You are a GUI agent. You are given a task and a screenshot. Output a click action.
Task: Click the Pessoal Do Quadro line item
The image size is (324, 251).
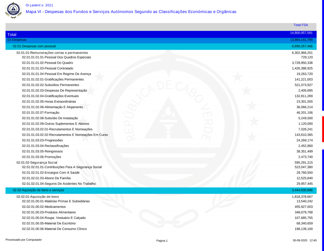[47, 63]
